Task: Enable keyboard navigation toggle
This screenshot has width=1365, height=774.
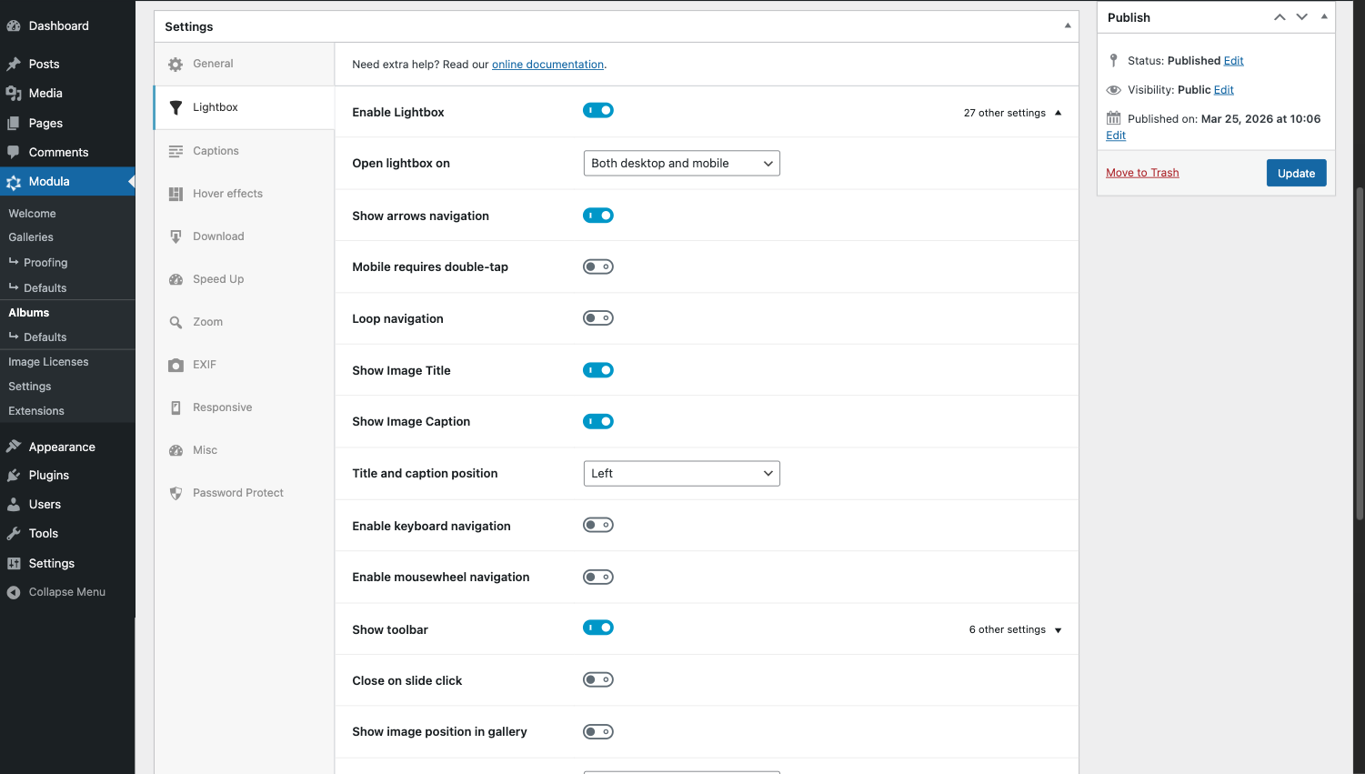Action: coord(598,525)
